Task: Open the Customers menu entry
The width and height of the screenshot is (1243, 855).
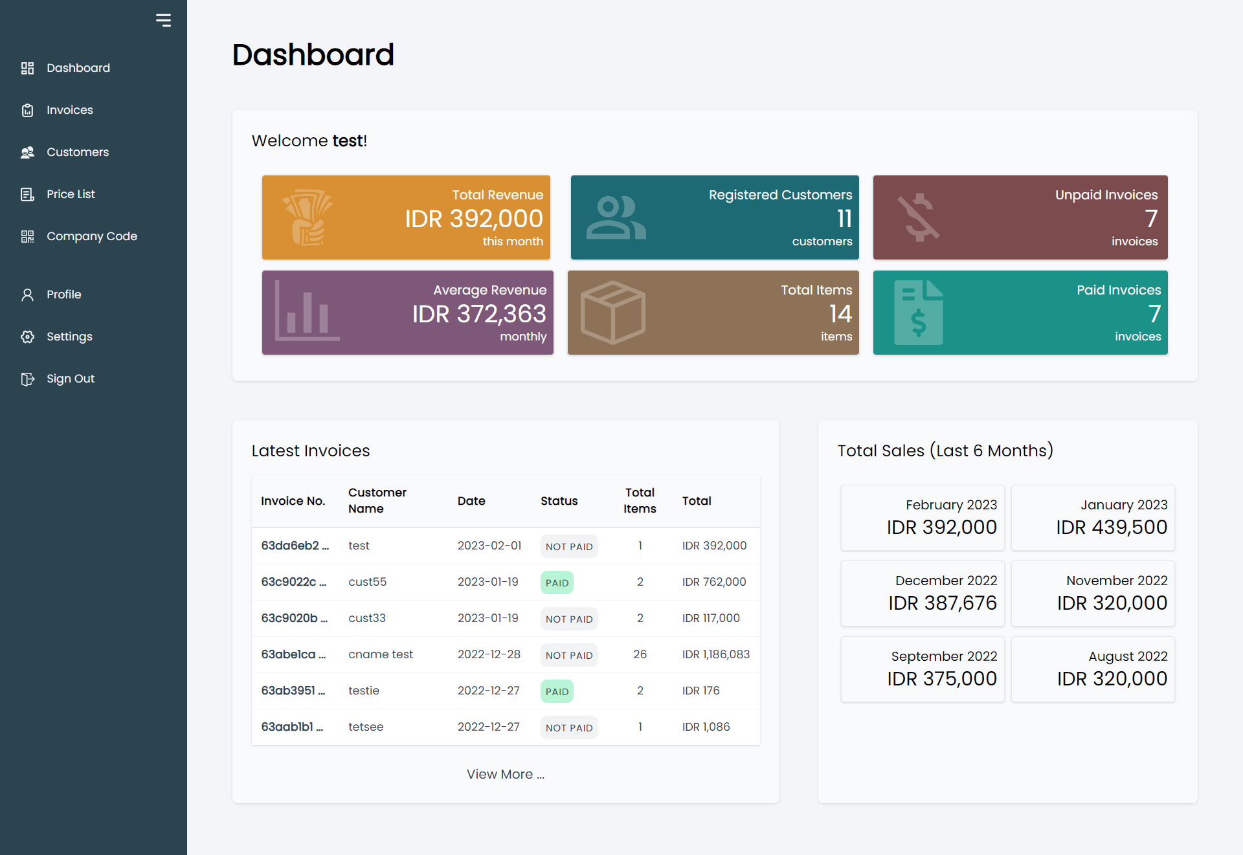Action: [x=78, y=152]
